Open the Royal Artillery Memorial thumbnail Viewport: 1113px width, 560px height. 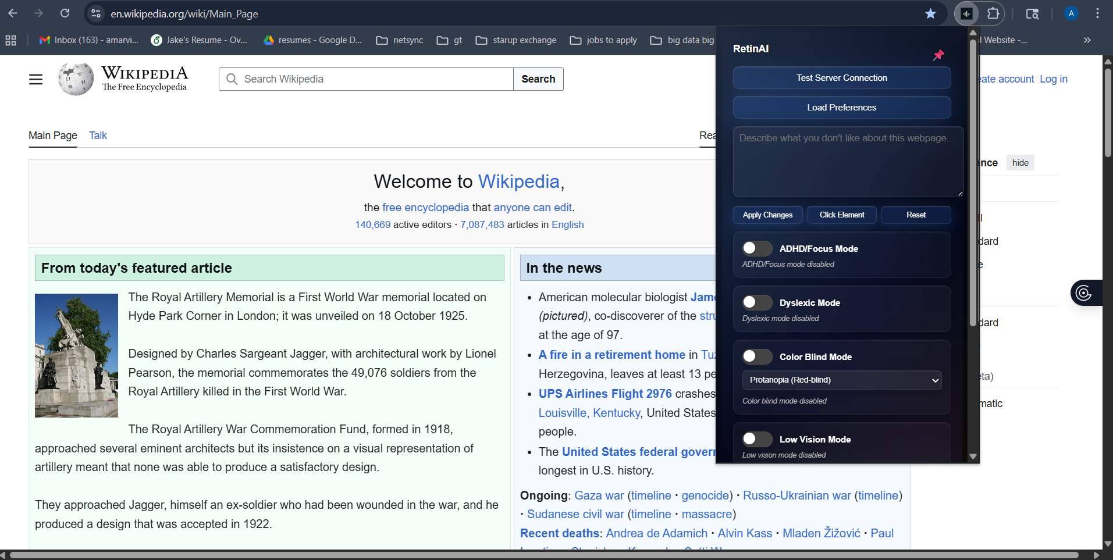(76, 355)
